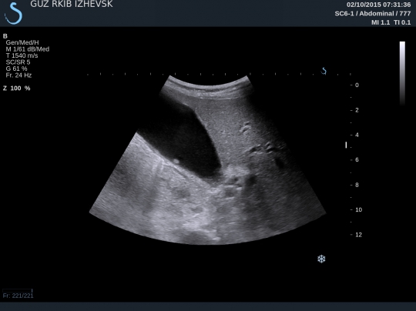Click the Fr: 221/221 frame counter
Image resolution: width=416 pixels, height=311 pixels.
click(18, 296)
